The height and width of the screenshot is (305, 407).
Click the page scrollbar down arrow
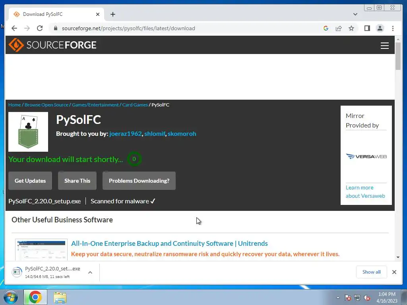[x=398, y=257]
